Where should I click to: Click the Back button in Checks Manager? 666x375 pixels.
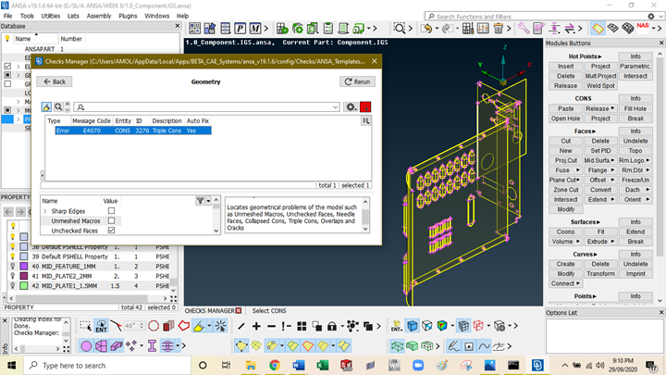click(x=55, y=81)
